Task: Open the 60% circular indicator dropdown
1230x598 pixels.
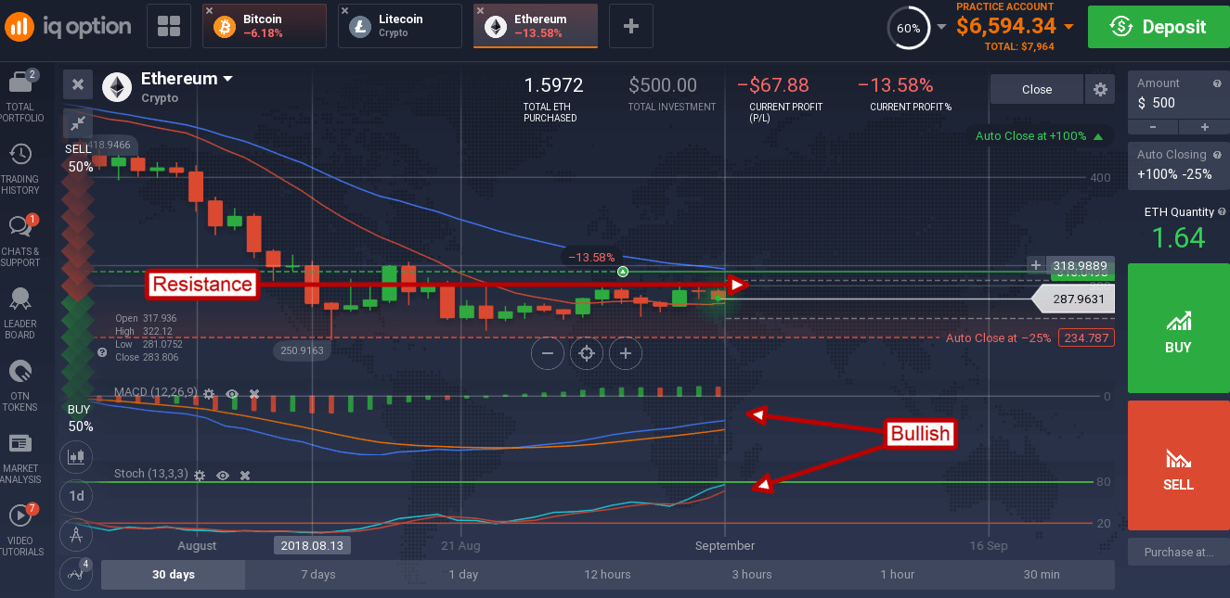Action: point(941,27)
